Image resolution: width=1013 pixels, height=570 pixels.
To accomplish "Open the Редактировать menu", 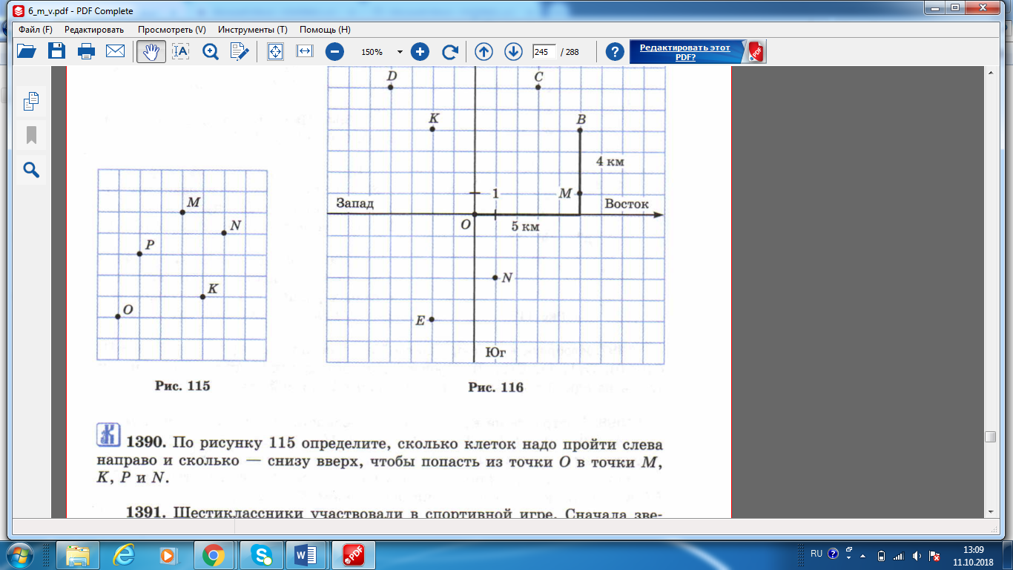I will tap(94, 30).
